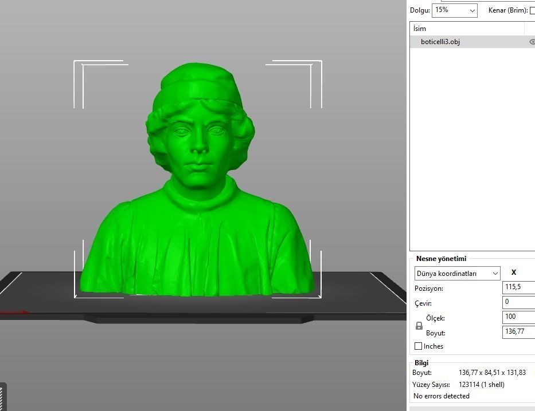Click the Yüzey Sayısı label
This screenshot has width=535, height=411.
pyautogui.click(x=431, y=385)
